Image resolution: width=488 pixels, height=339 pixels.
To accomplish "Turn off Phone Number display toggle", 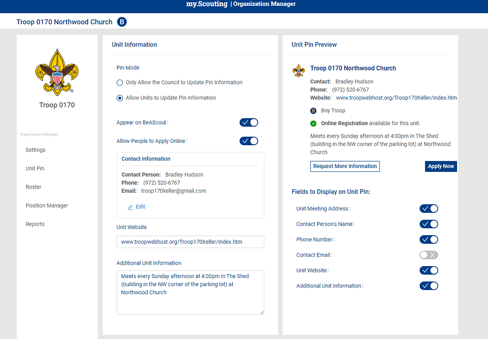I will pyautogui.click(x=428, y=239).
